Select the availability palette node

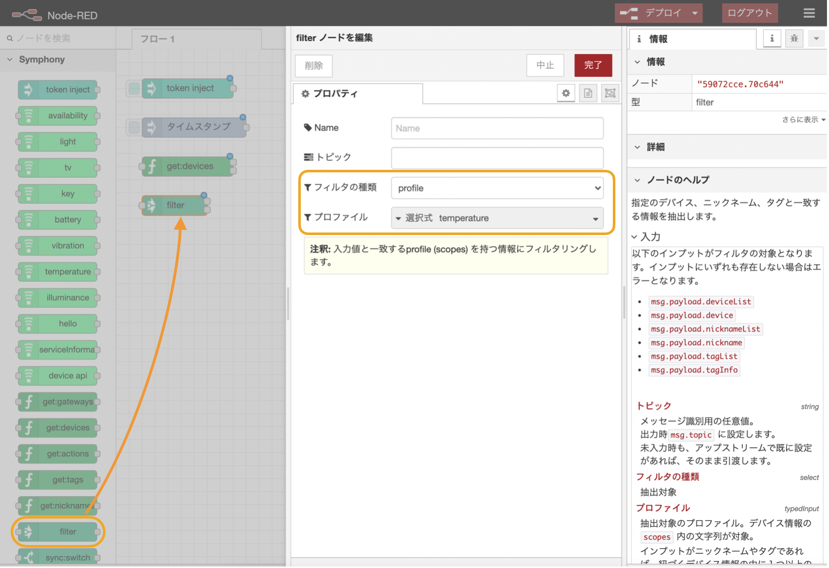[x=58, y=116]
